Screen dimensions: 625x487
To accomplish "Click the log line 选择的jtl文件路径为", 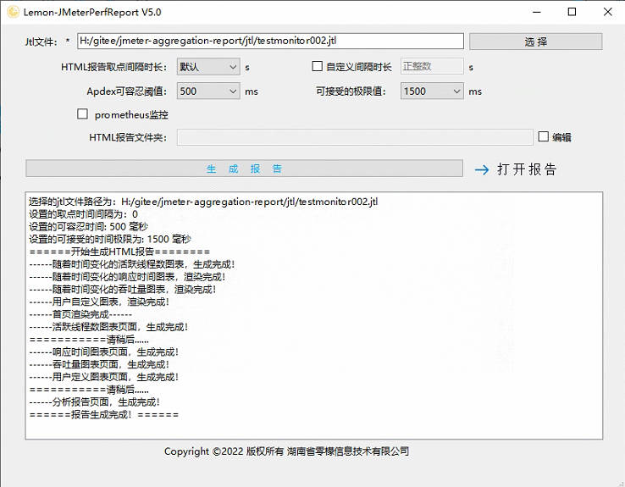I will coord(203,202).
